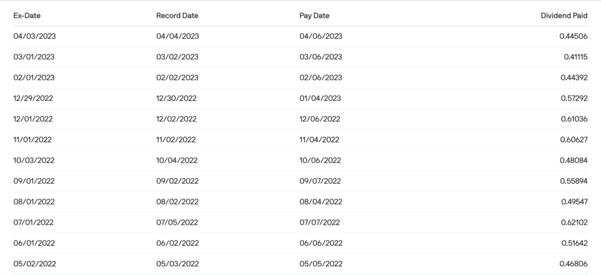The width and height of the screenshot is (601, 275).
Task: Click the 10/03/2022 ex-date cell
Action: (x=34, y=160)
